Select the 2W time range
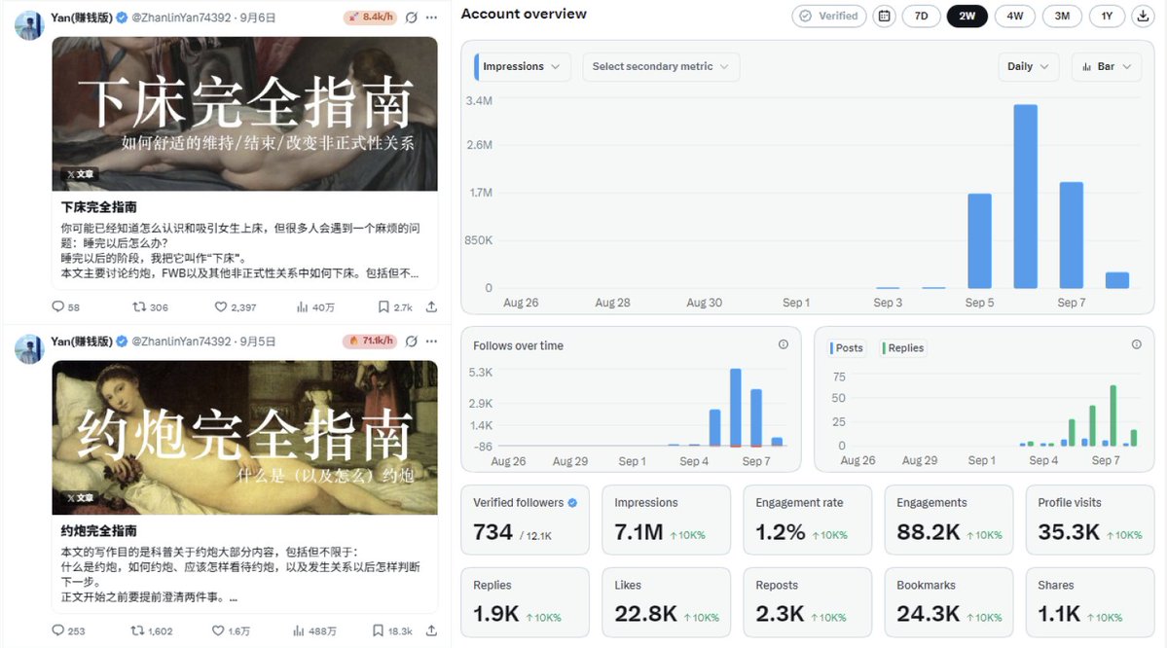 [966, 16]
